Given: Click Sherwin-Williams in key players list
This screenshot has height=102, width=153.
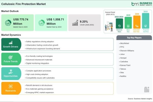Looking at the screenshot, I should point(127,51).
